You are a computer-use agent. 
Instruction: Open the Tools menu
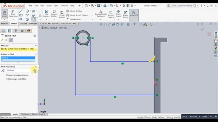coord(56,6)
